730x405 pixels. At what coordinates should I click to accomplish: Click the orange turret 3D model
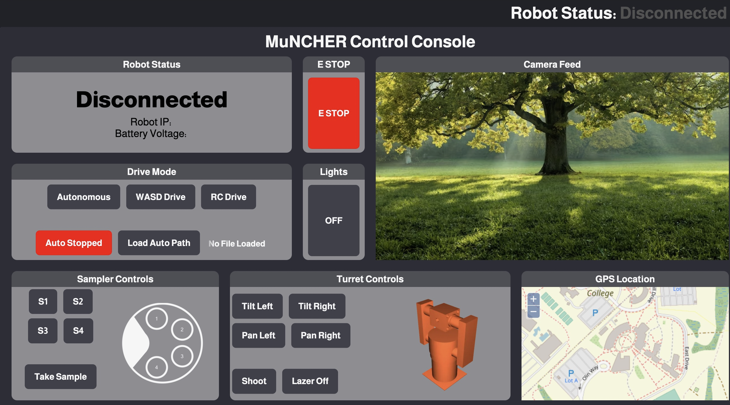point(447,344)
